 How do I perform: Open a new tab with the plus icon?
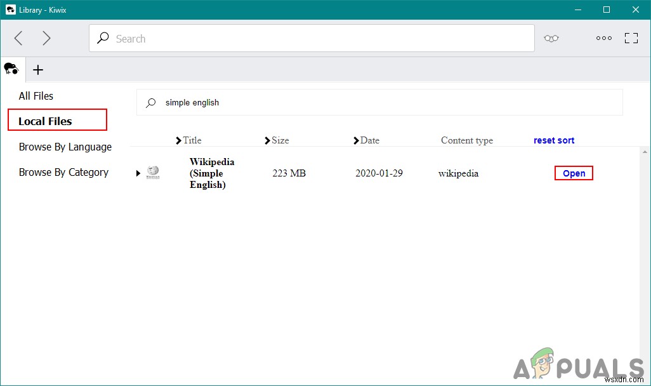click(x=37, y=70)
